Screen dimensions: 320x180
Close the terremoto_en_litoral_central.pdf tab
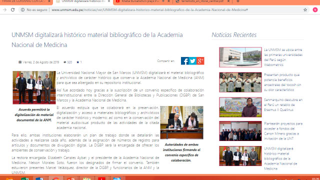coord(228,1)
